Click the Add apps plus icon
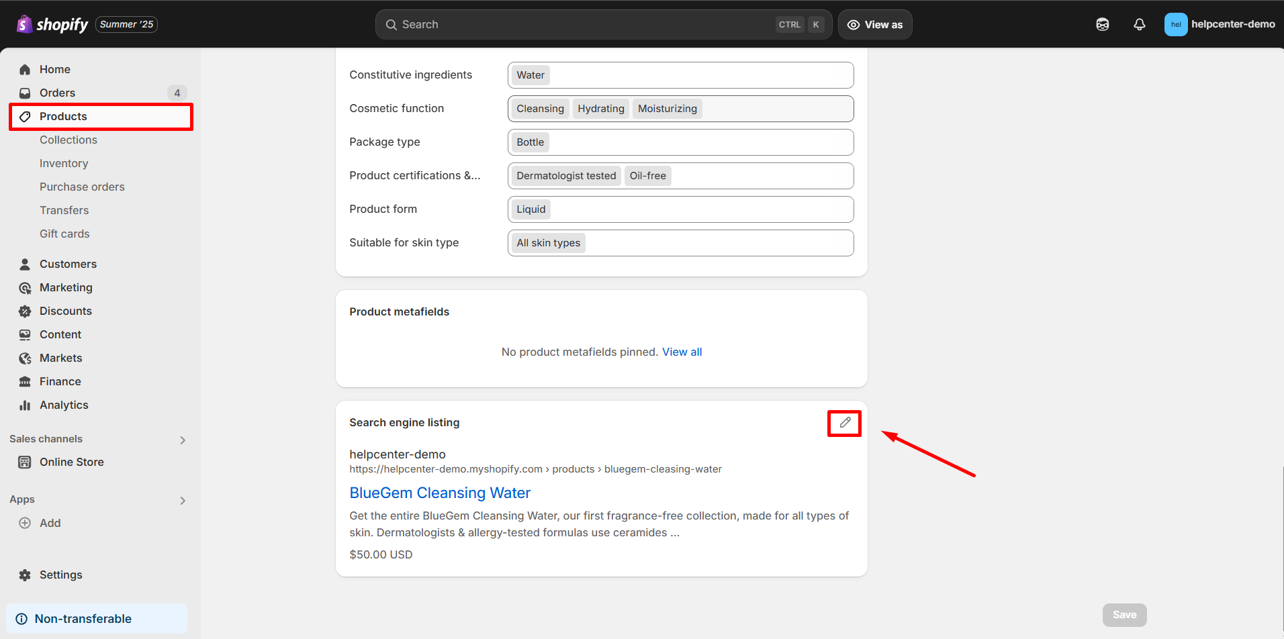 click(x=25, y=523)
